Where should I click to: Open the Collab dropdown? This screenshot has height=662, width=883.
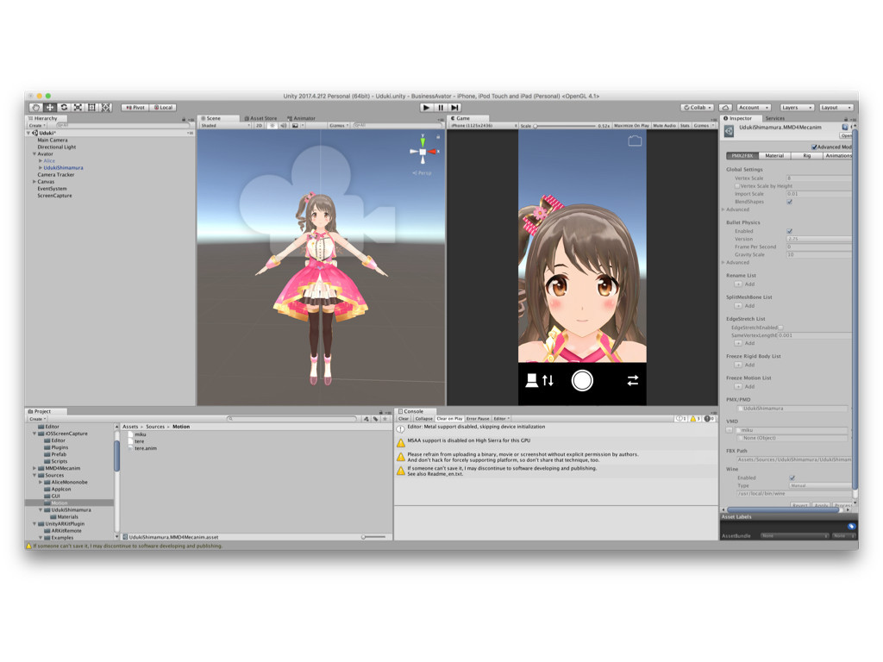click(x=697, y=108)
